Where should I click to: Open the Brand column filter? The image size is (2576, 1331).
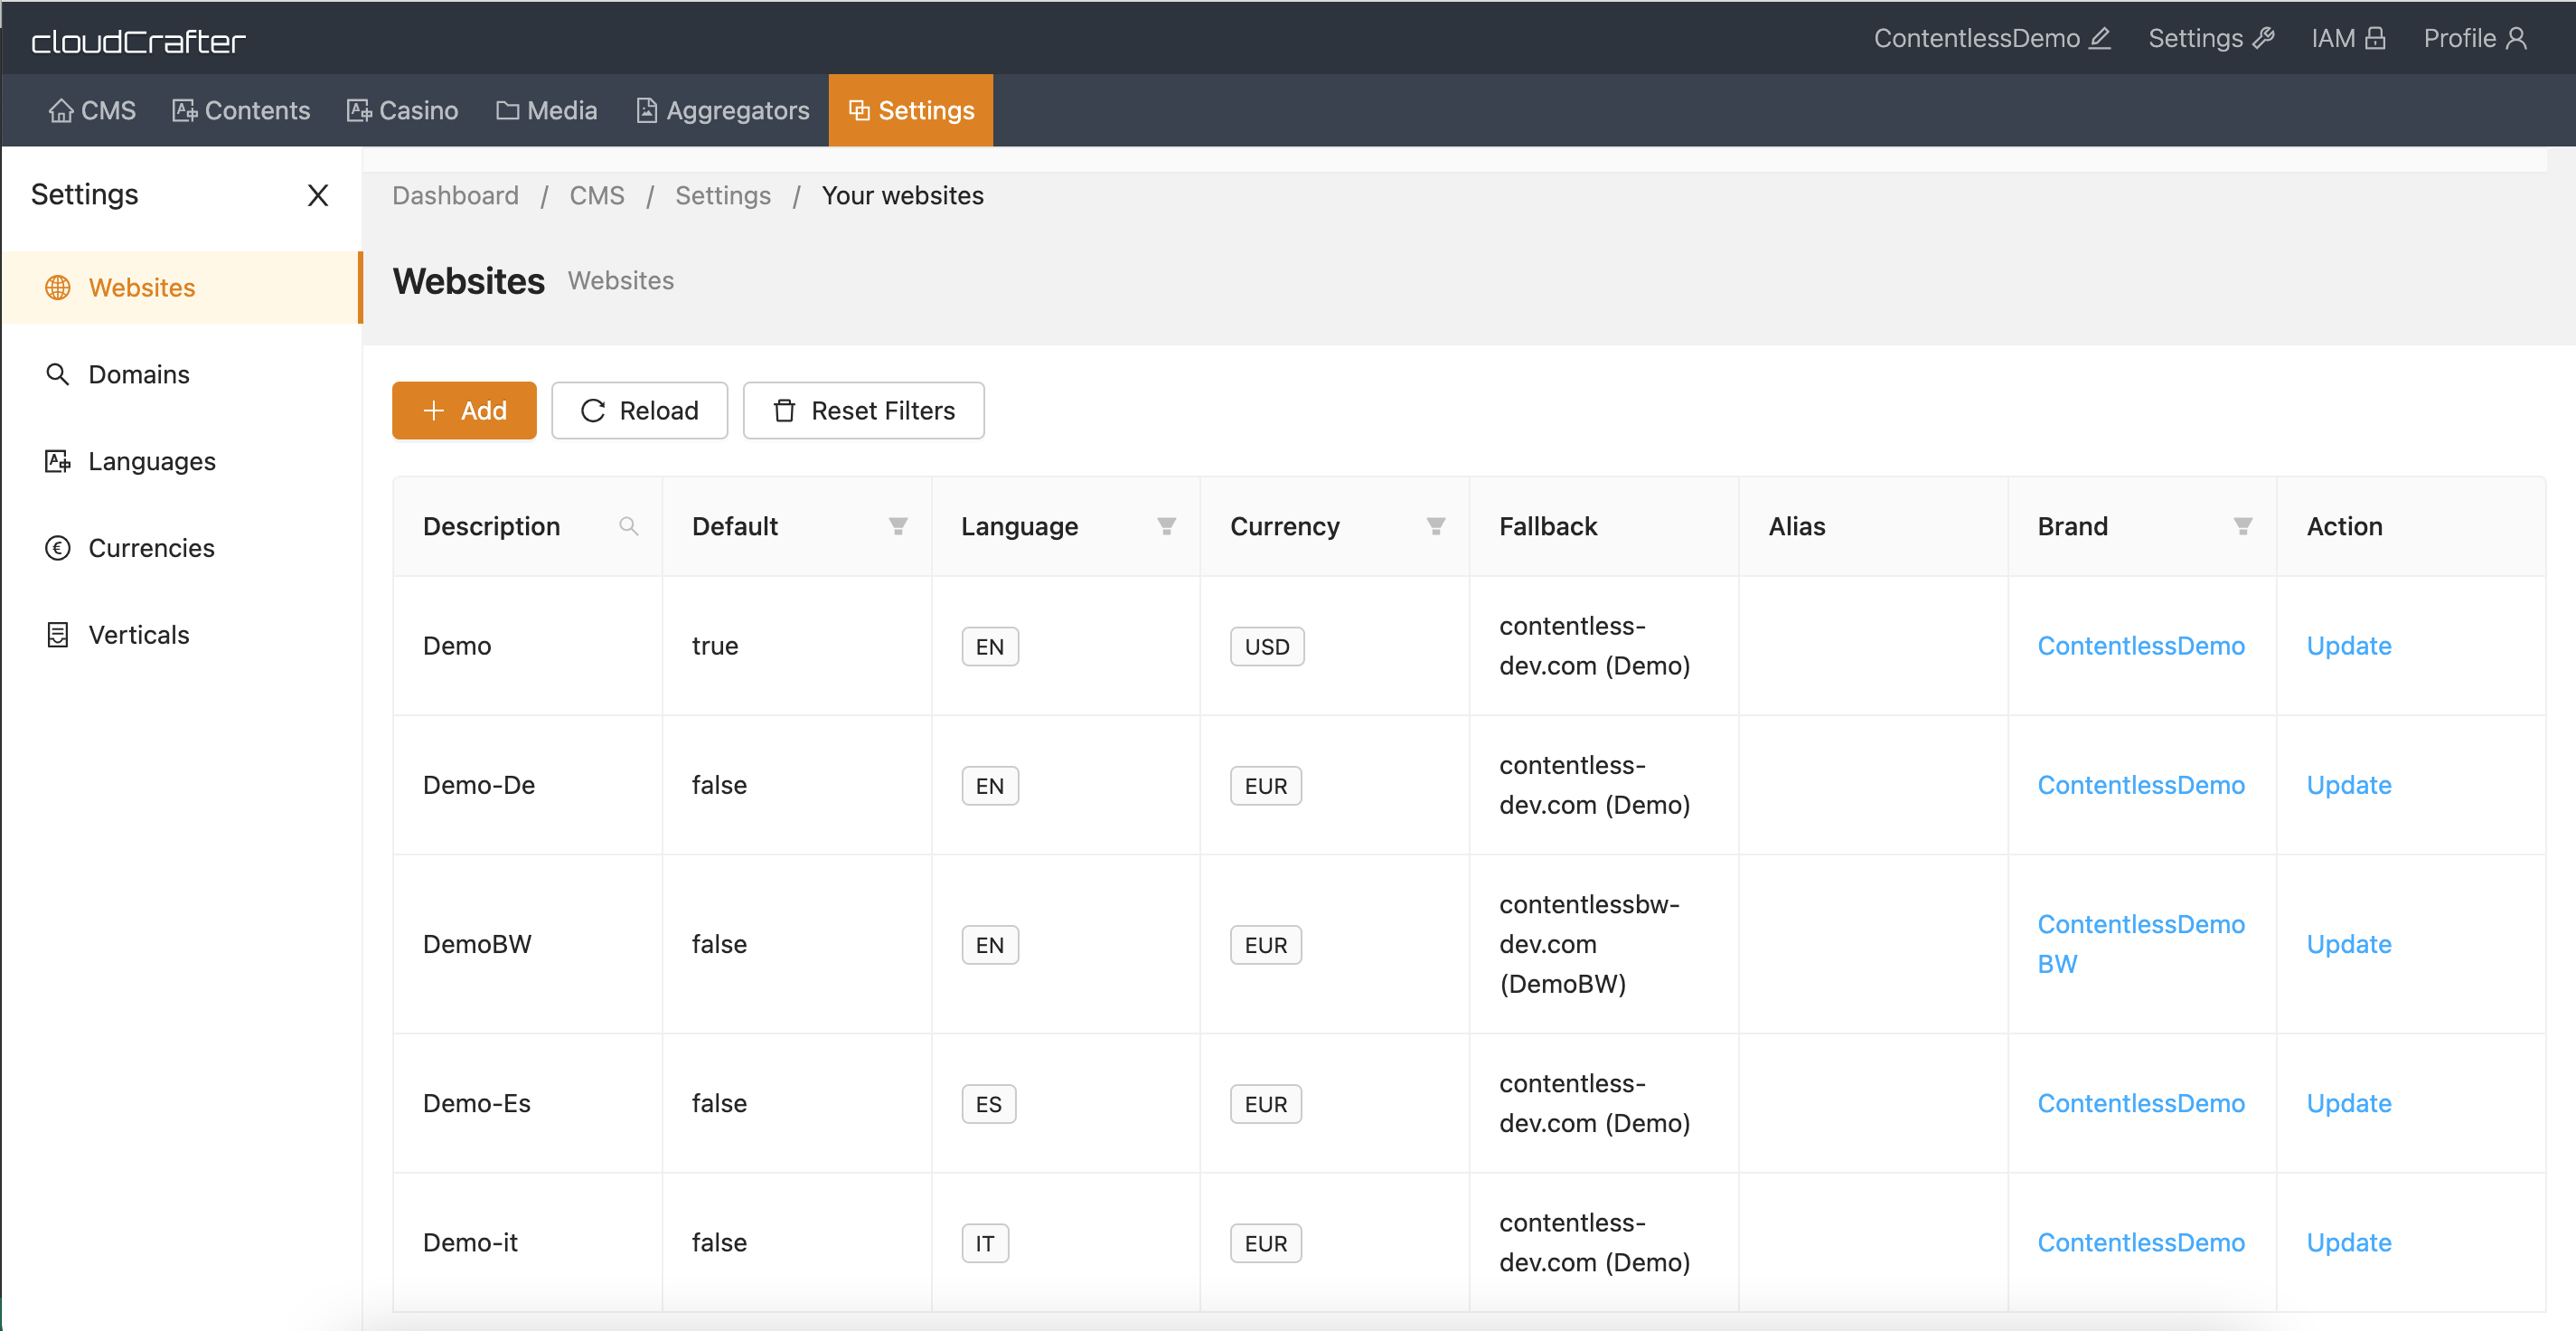[x=2243, y=526]
